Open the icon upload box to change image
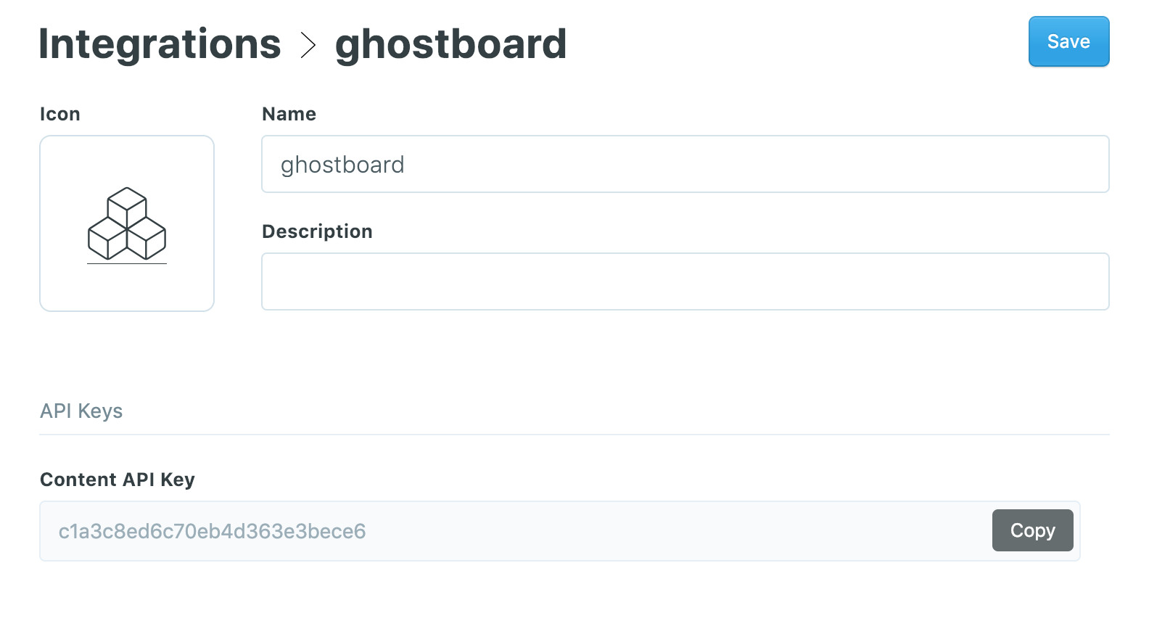This screenshot has width=1149, height=621. pos(127,223)
